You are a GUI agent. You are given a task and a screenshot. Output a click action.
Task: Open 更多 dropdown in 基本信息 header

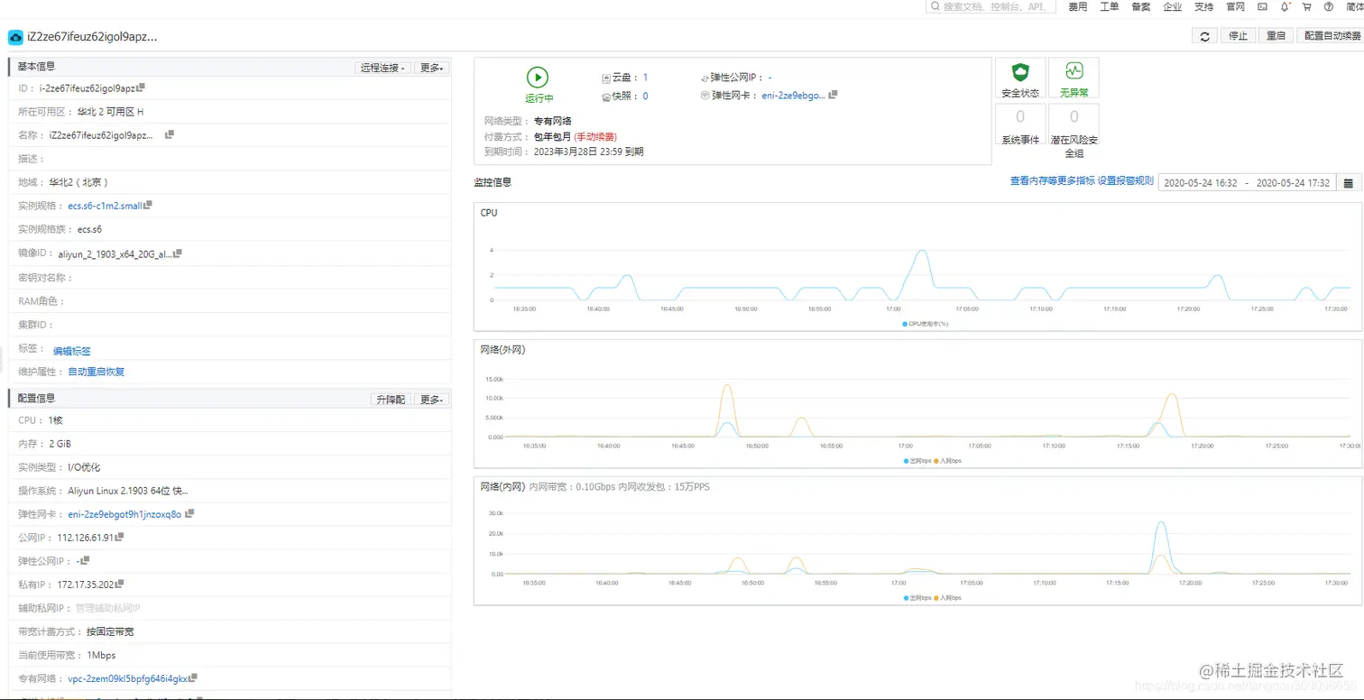click(x=432, y=68)
